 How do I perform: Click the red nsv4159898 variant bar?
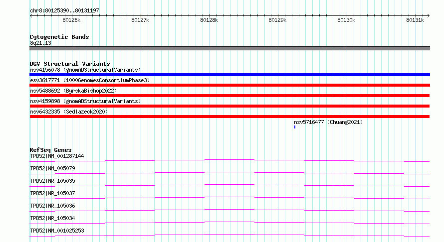[229, 106]
